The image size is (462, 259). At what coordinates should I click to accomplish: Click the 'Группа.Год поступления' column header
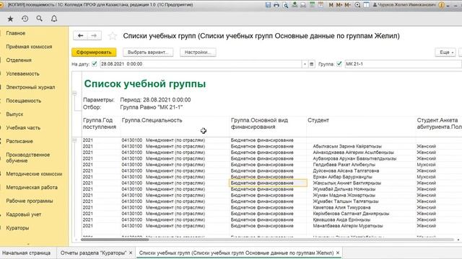click(100, 124)
